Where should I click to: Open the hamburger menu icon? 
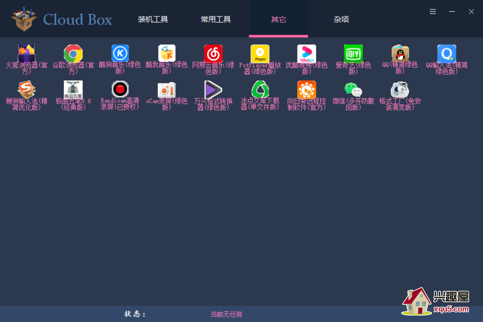pyautogui.click(x=433, y=12)
